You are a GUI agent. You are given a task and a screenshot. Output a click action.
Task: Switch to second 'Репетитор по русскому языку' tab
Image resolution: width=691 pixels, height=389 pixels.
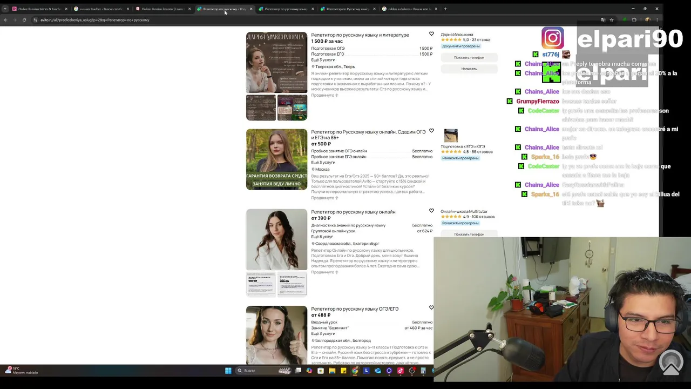[286, 9]
